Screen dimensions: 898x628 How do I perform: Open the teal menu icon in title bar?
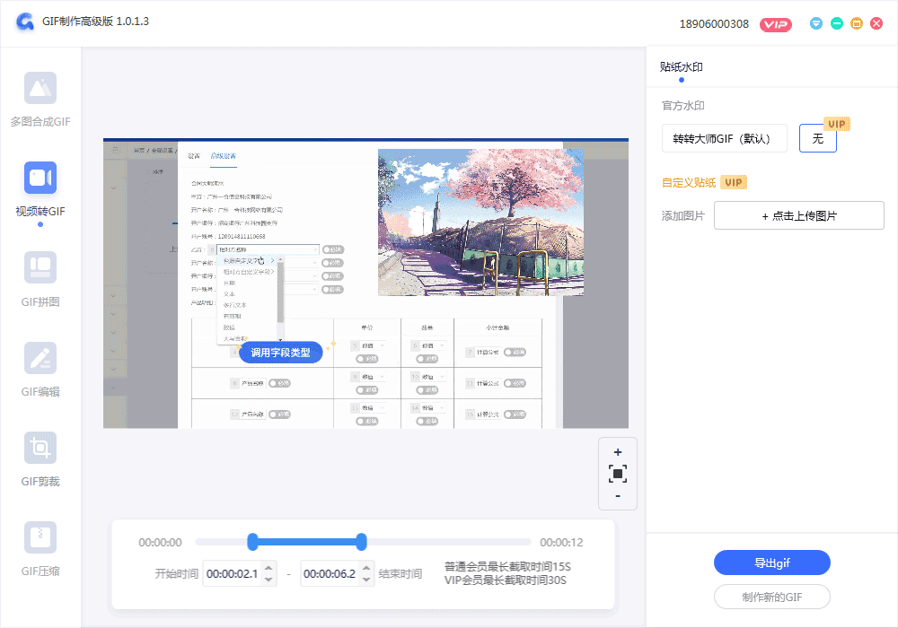click(816, 24)
